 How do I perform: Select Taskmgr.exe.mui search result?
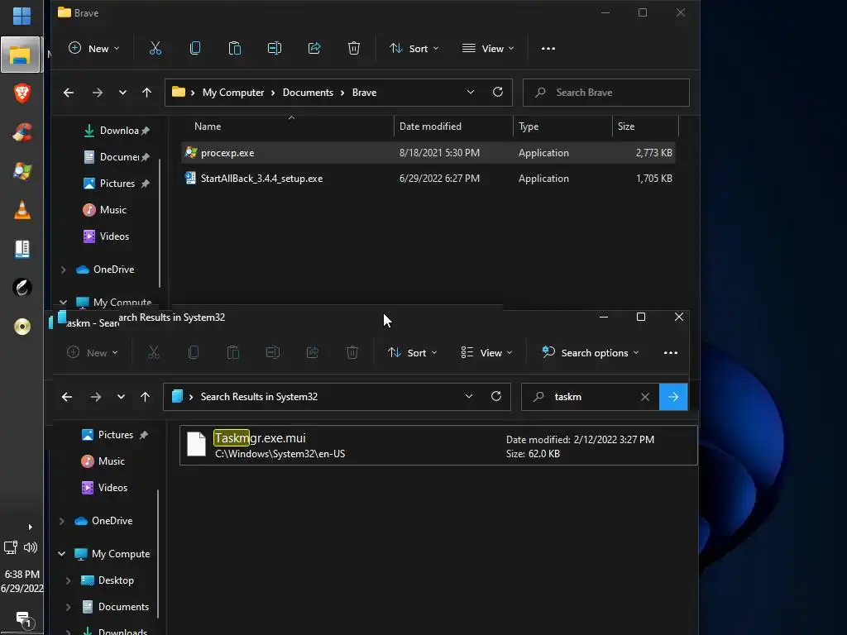click(438, 446)
